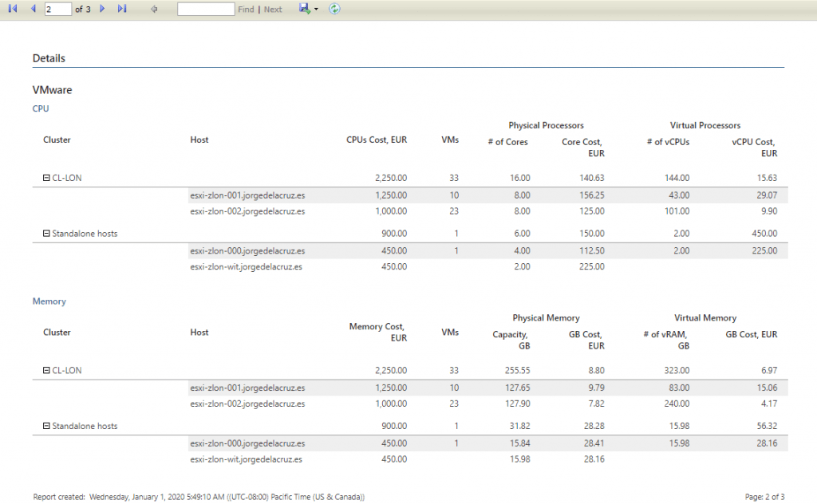Click the 127.65 capacity value
The height and width of the screenshot is (504, 817).
(x=517, y=388)
